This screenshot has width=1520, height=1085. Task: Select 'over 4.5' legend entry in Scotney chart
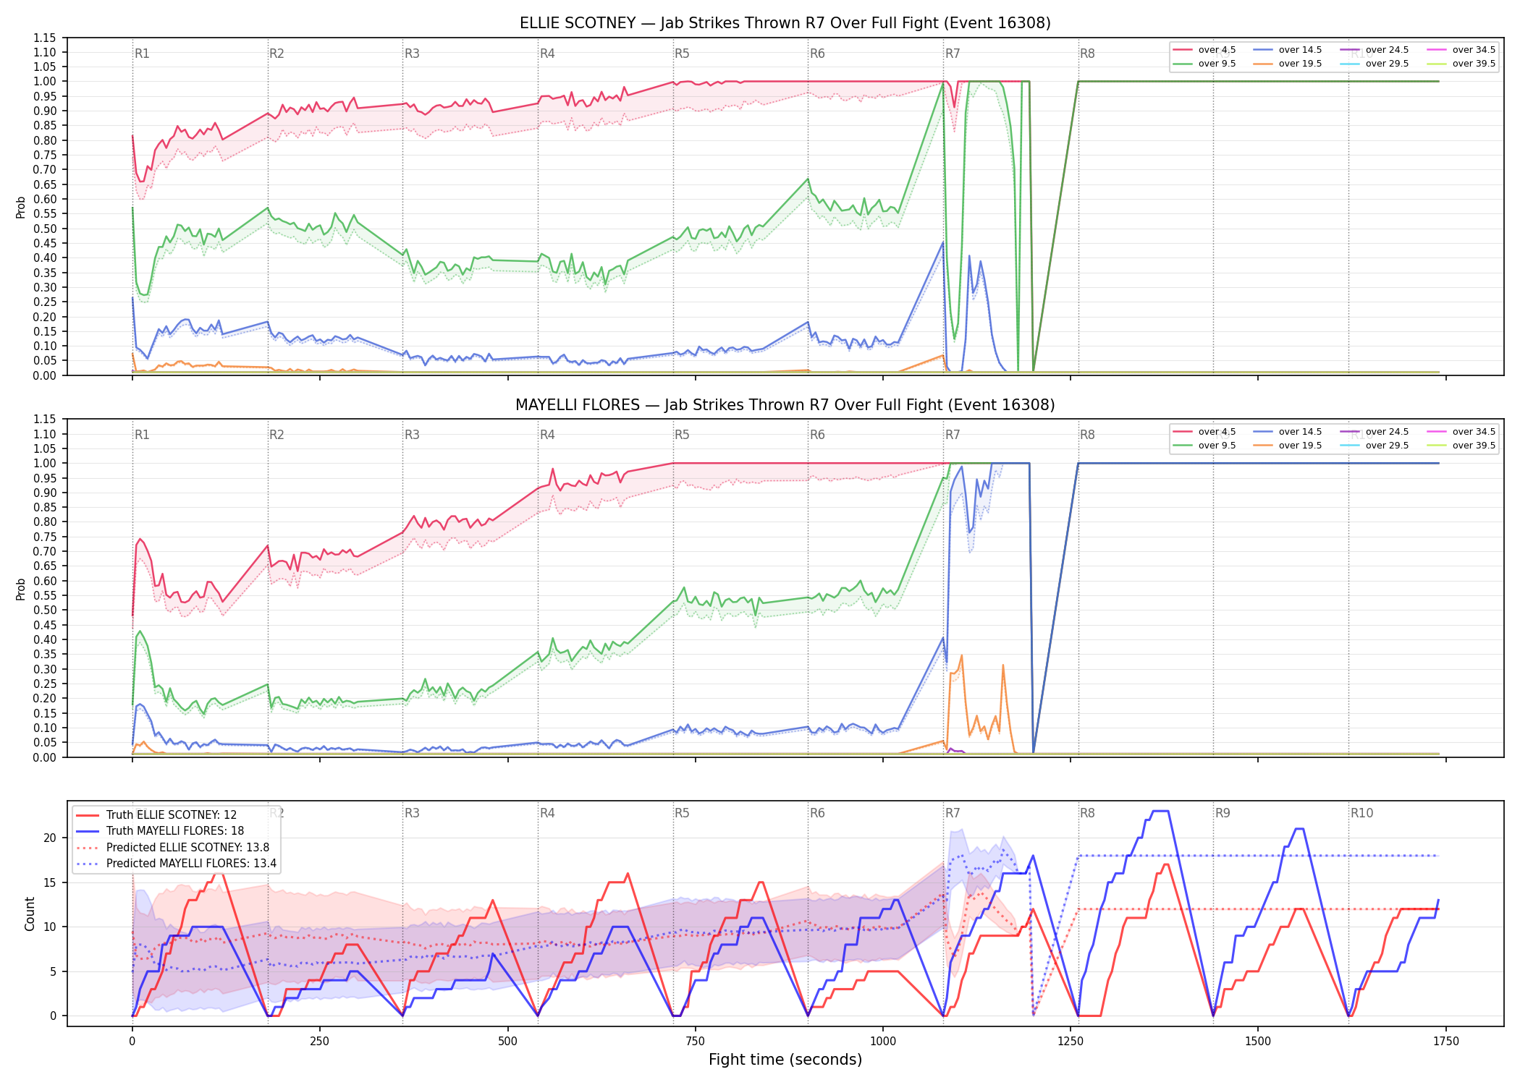click(x=1204, y=50)
